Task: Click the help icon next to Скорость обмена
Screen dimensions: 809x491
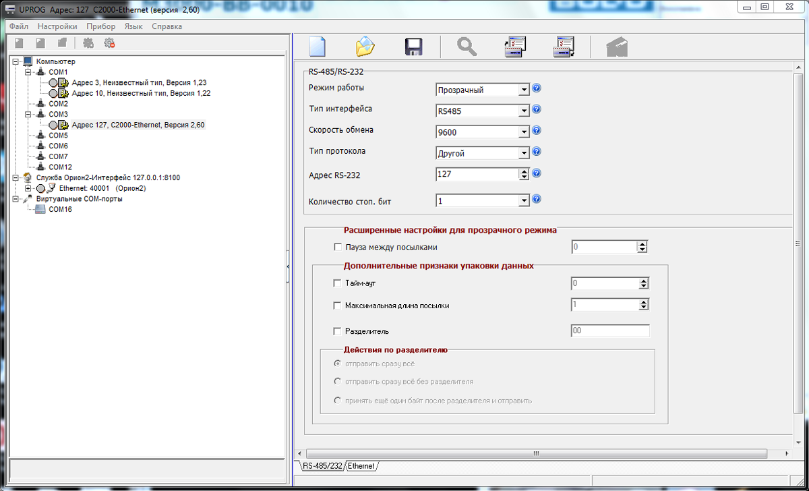Action: click(537, 131)
